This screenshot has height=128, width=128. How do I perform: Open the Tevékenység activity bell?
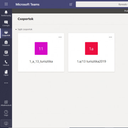[x=6, y=14]
